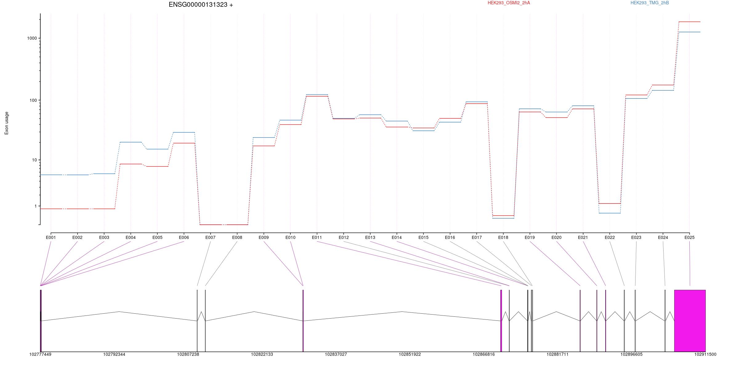Click the blue E025 usage line segment

(689, 32)
